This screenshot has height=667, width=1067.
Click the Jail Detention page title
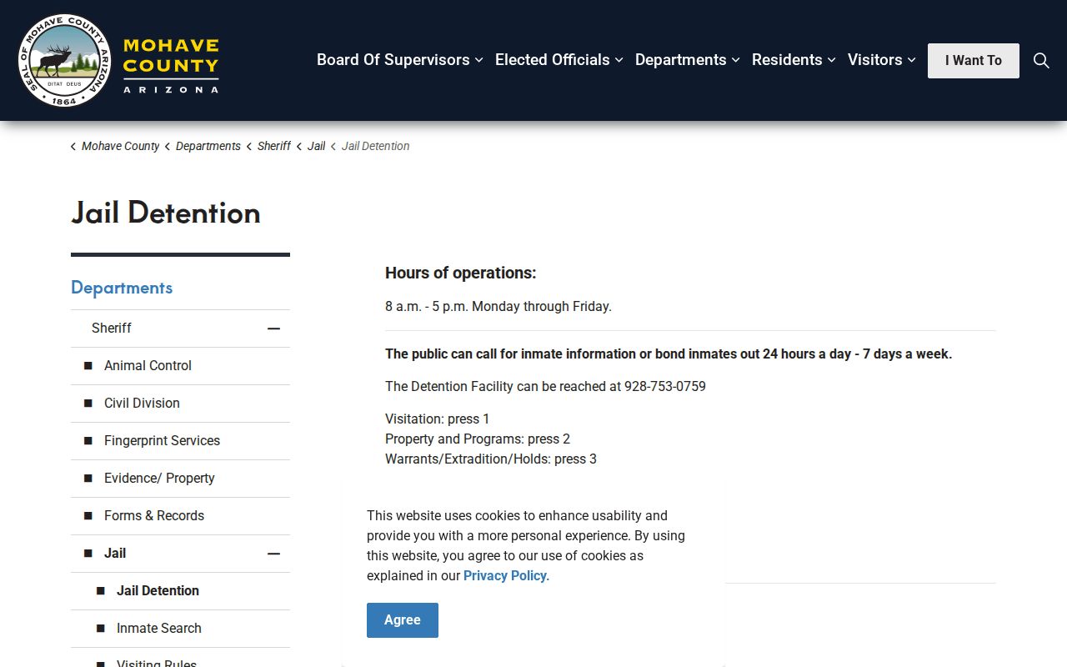(166, 213)
